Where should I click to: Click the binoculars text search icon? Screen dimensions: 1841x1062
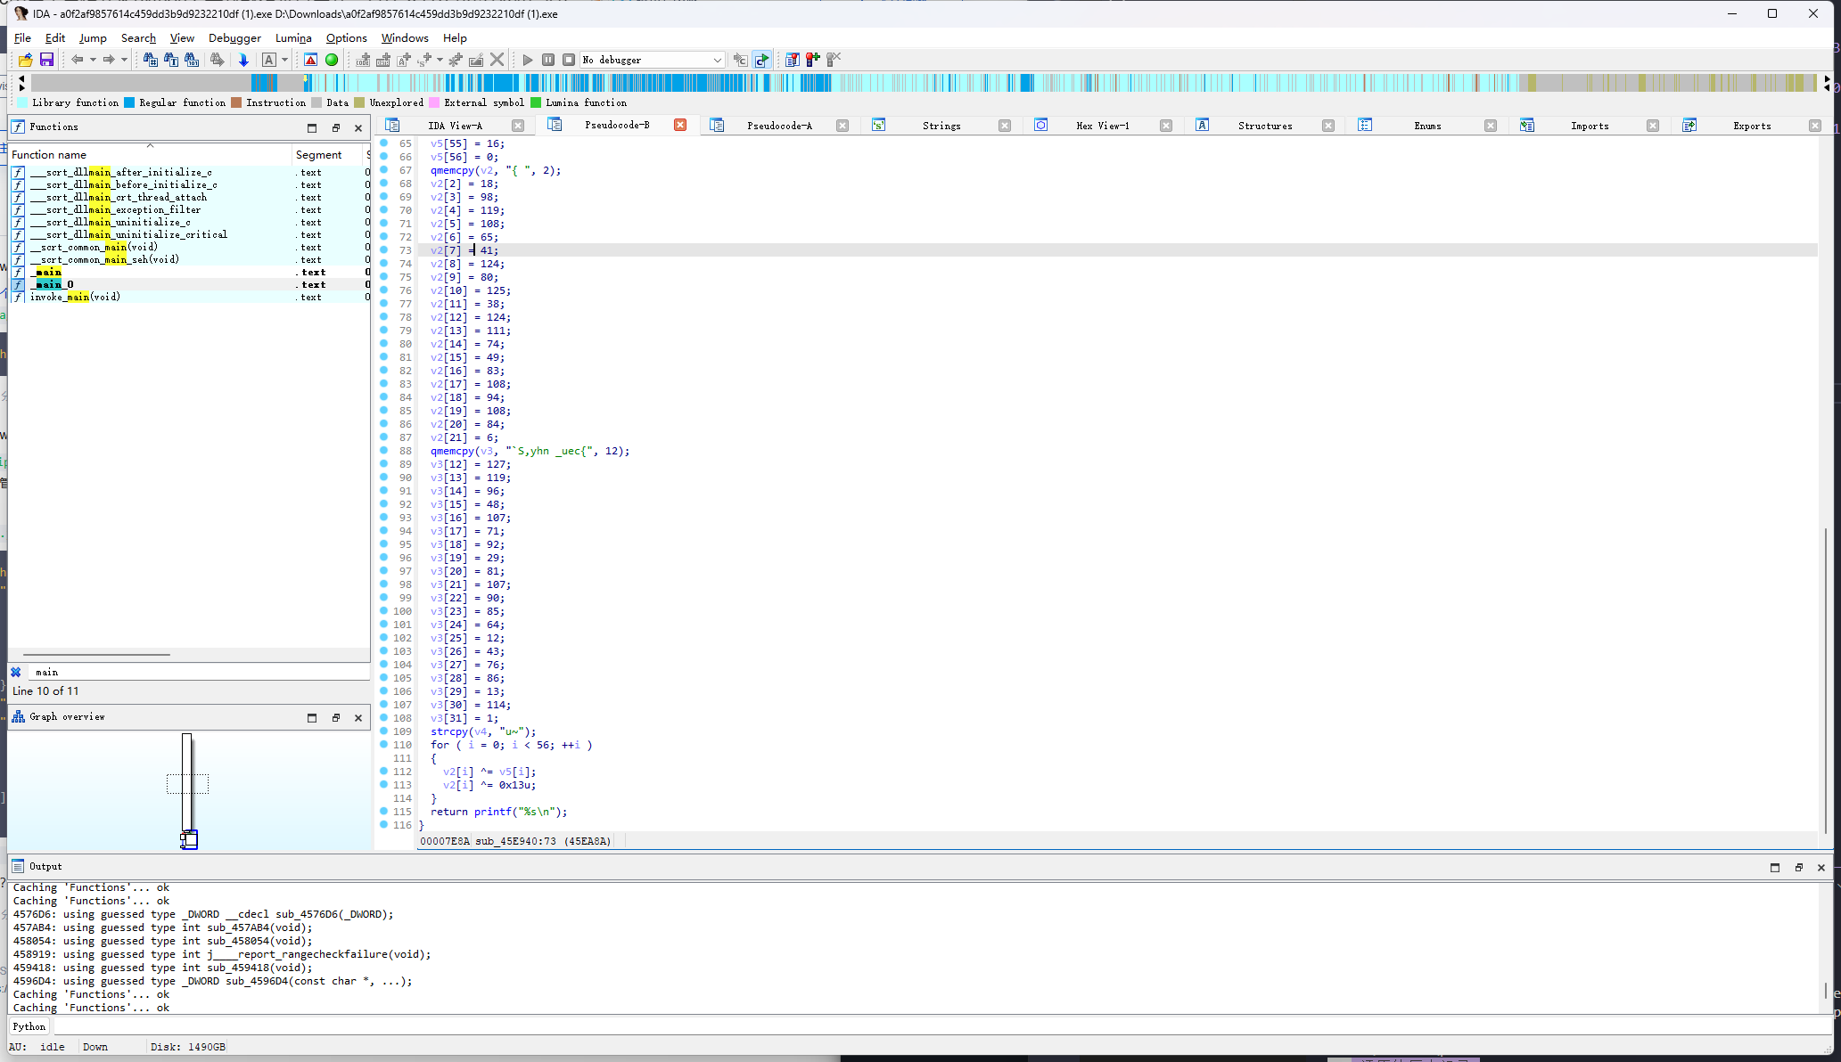point(171,60)
